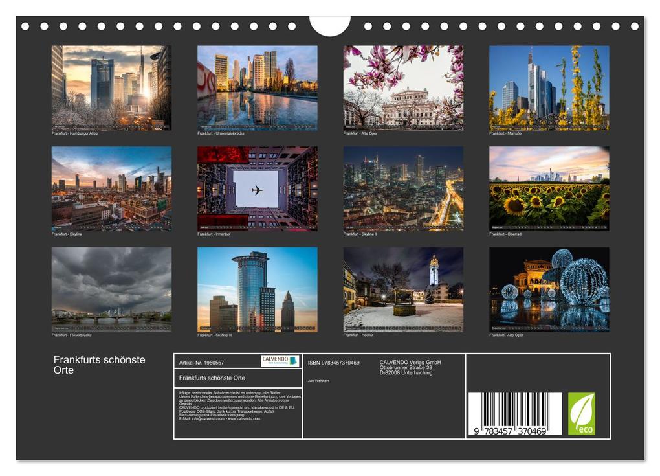Select the Alte Oper magnolia blossom photo
660x476 pixels.
(x=403, y=88)
